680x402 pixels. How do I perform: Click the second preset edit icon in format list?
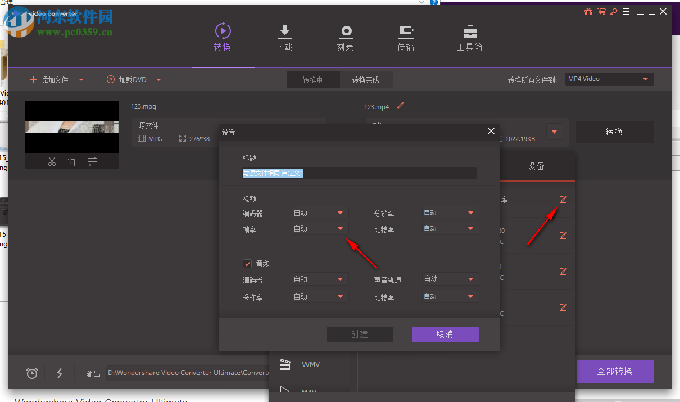(x=563, y=236)
